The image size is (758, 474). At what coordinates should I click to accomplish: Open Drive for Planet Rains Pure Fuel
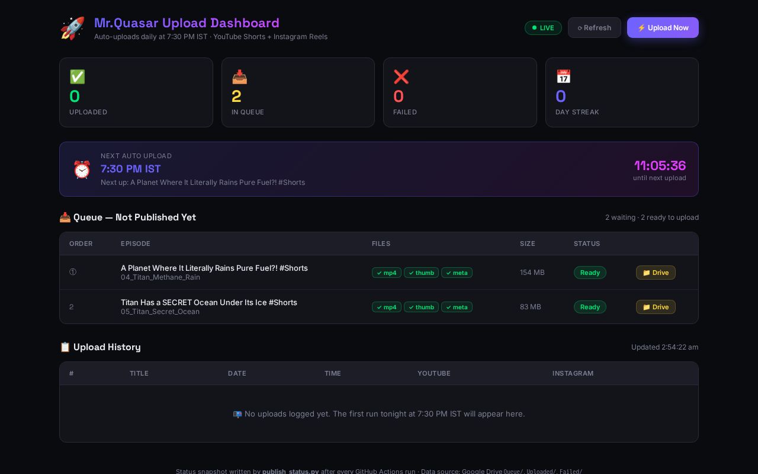(656, 273)
